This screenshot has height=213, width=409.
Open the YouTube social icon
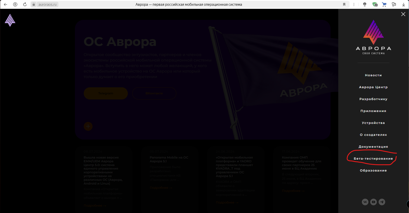(x=374, y=202)
